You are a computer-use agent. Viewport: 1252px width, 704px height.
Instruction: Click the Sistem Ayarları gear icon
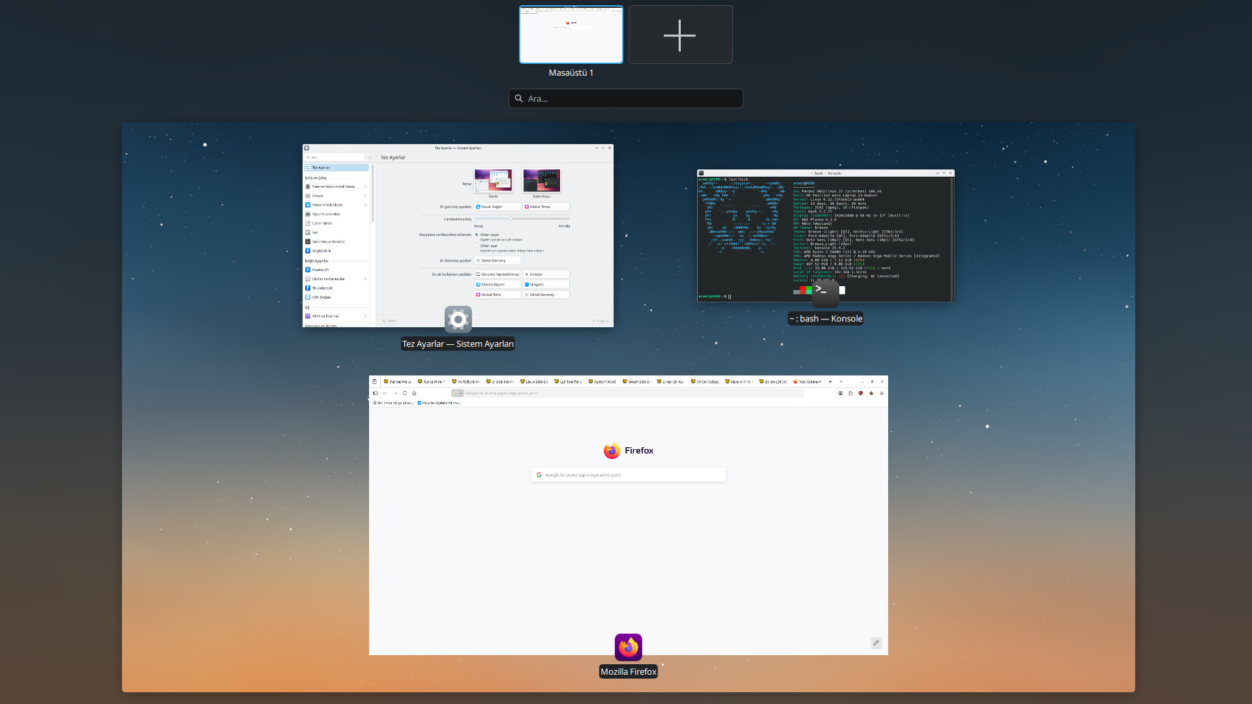tap(458, 319)
